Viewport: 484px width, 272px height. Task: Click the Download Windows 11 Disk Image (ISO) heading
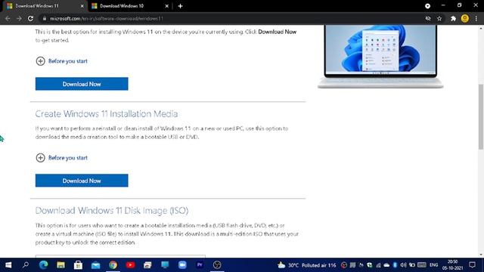[112, 211]
